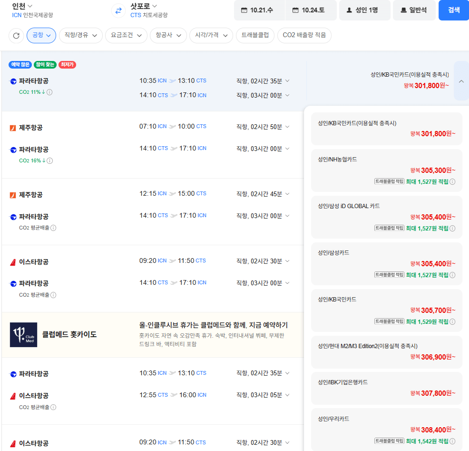The height and width of the screenshot is (451, 469).
Task: Swap departure and arrival airports icon
Action: (118, 10)
